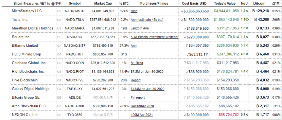Open Bitcoin Group SE's Fin report link
Image resolution: width=282 pixels, height=120 pixels.
[138, 97]
